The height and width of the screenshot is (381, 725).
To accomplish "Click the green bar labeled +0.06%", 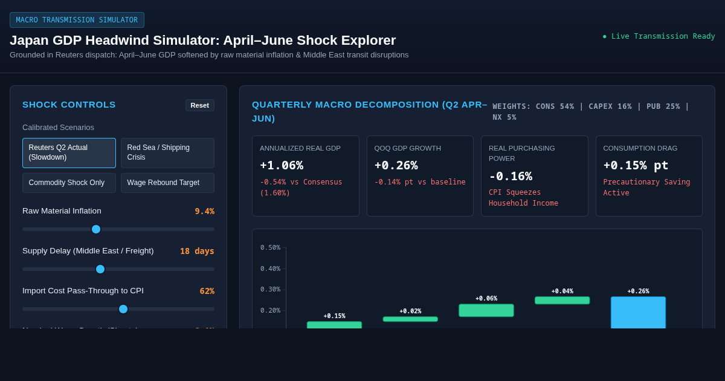I will click(x=486, y=310).
